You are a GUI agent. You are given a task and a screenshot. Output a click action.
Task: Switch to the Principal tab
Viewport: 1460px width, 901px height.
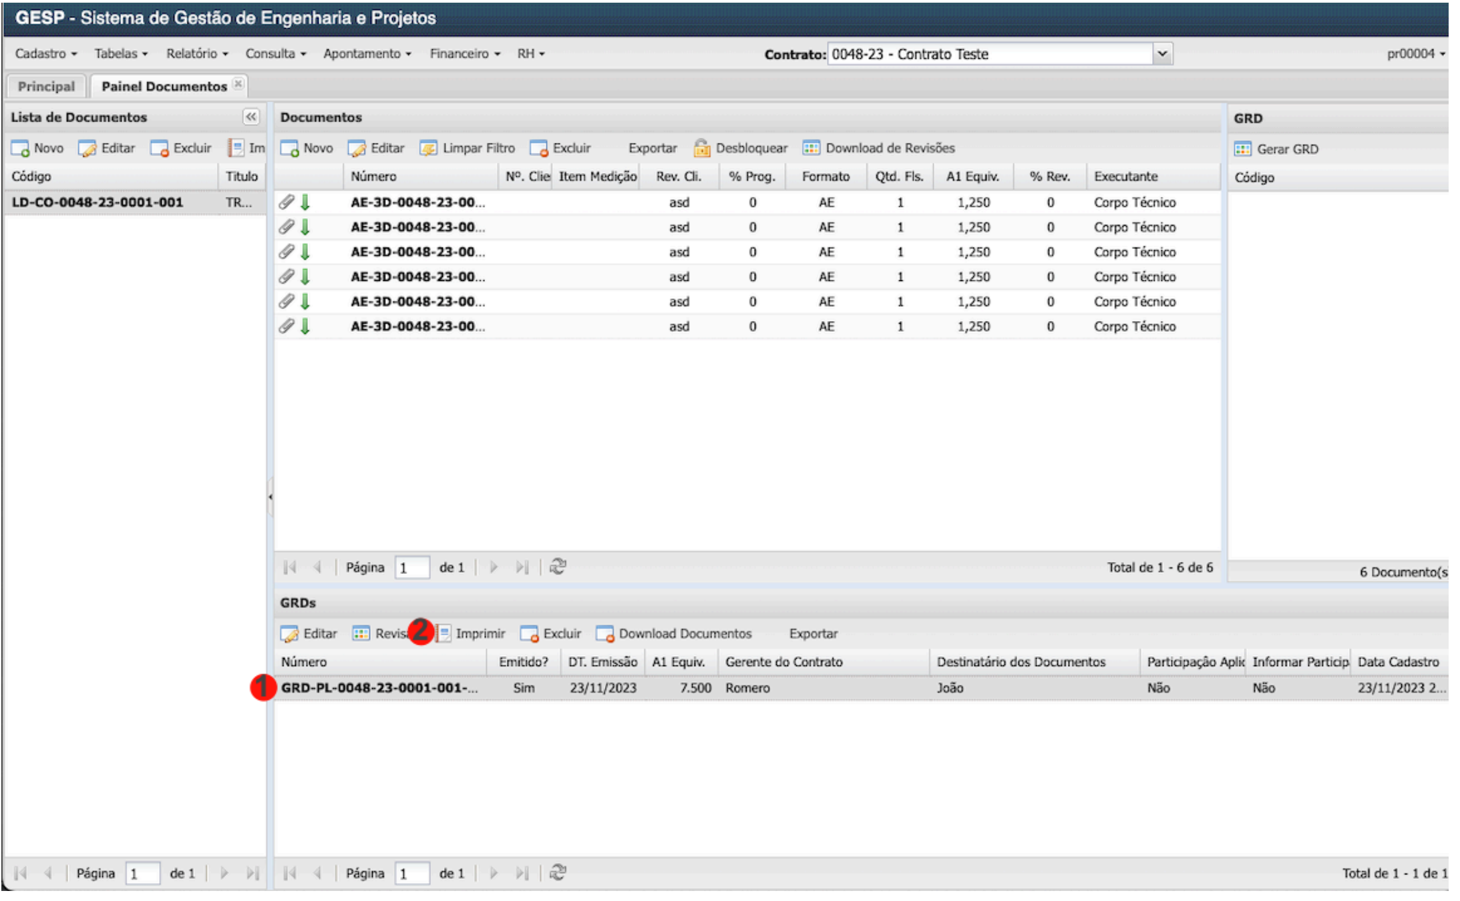(x=46, y=86)
